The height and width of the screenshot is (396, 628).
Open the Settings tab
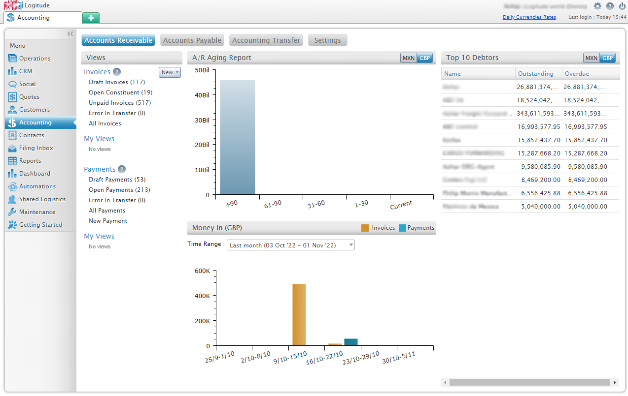[x=328, y=40]
